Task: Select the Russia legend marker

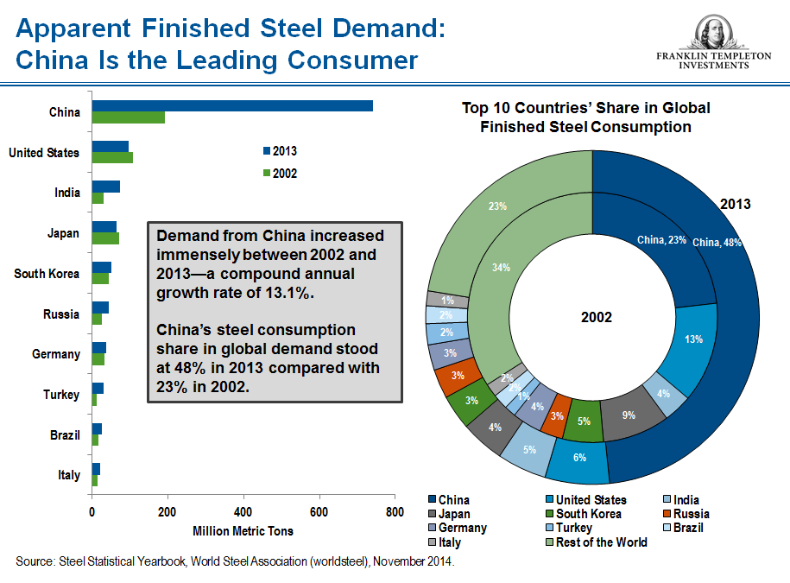Action: pos(668,514)
